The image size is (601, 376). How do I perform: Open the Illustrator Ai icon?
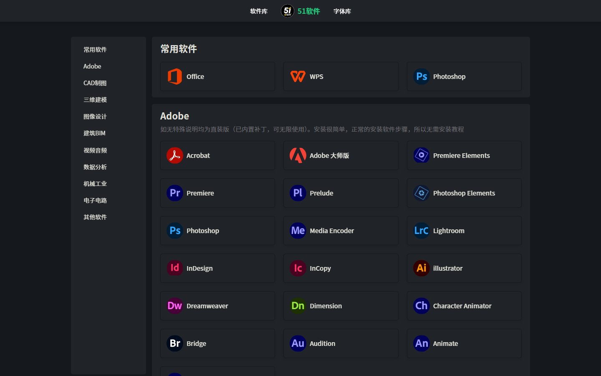click(x=422, y=268)
